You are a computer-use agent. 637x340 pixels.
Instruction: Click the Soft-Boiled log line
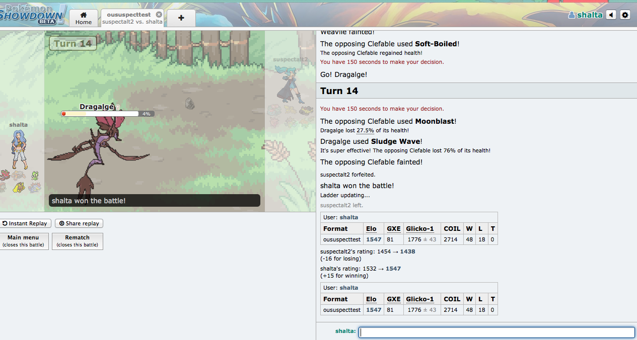[390, 44]
